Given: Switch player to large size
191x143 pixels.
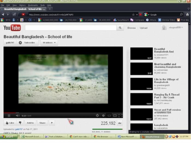Looking at the screenshot, I should [x=115, y=115].
